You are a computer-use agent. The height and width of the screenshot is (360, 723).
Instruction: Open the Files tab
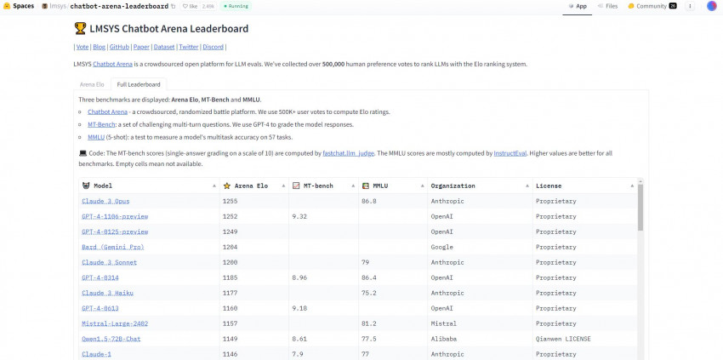coord(607,6)
